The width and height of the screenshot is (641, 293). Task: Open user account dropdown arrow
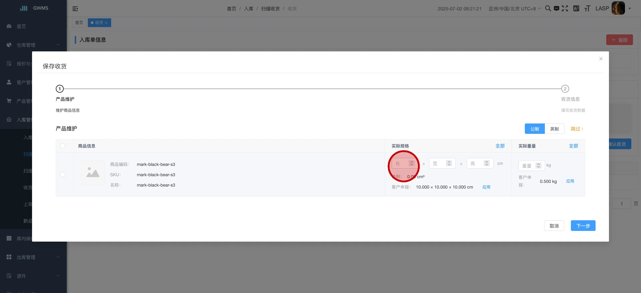[x=630, y=9]
